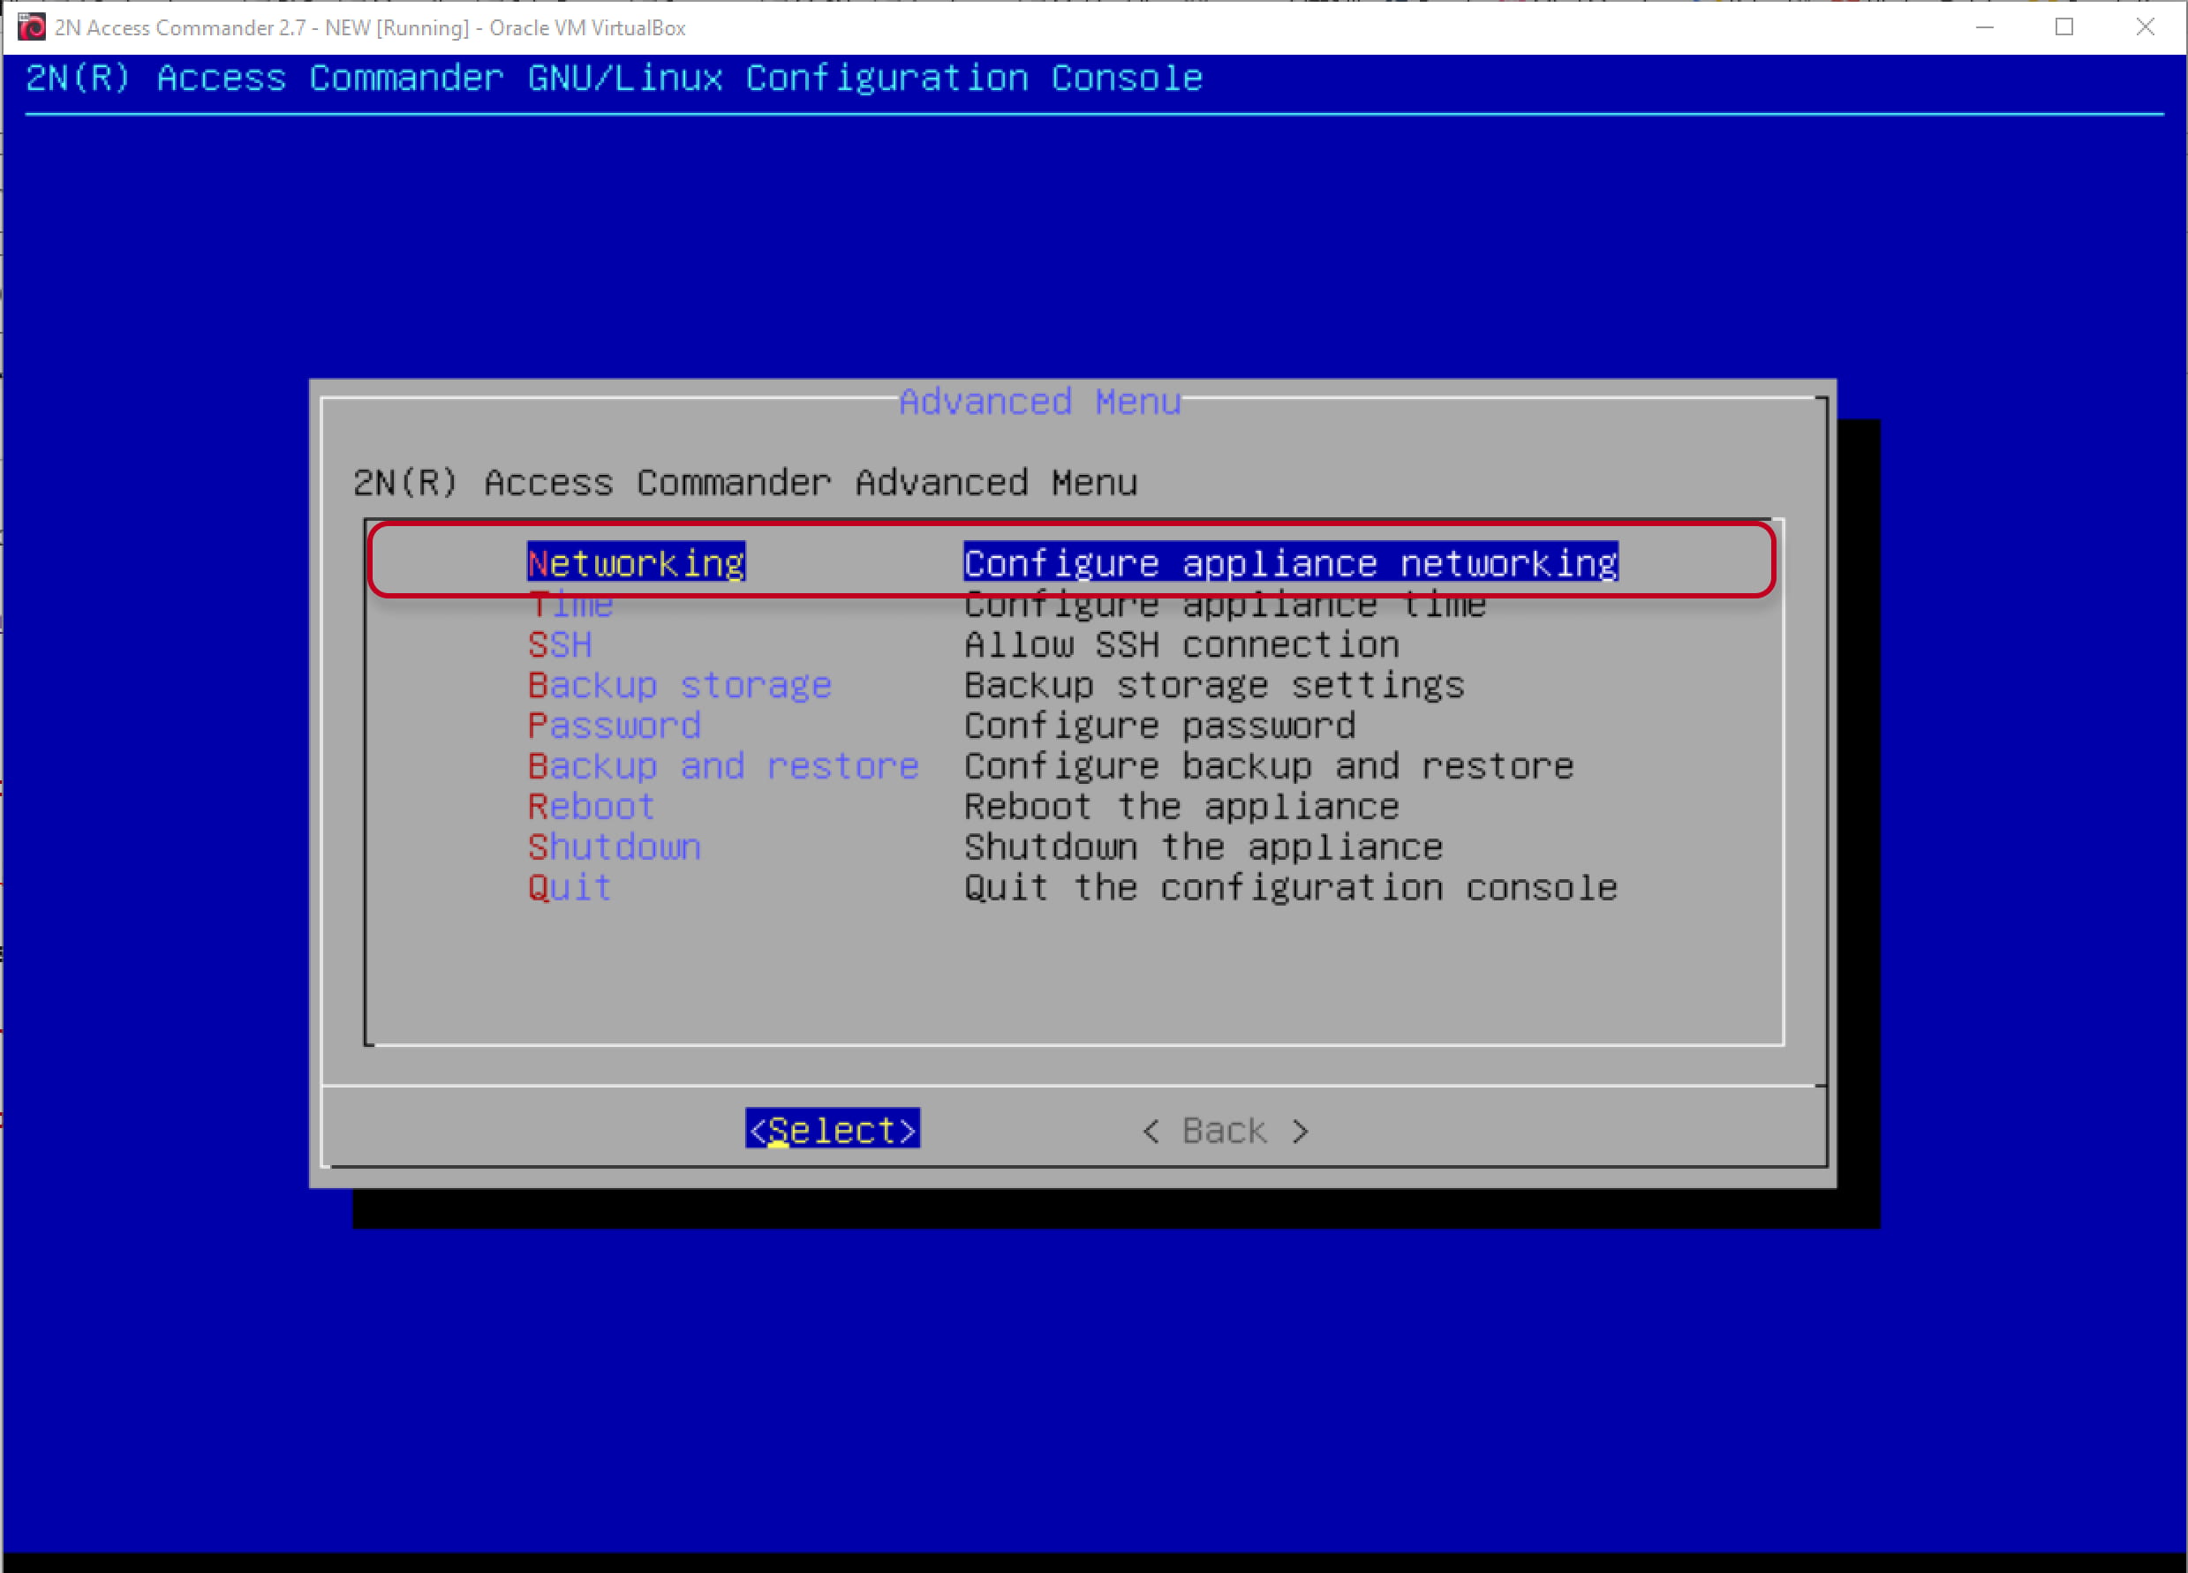Click the VirtualBox window icon
Viewport: 2188px width, 1573px height.
point(32,27)
